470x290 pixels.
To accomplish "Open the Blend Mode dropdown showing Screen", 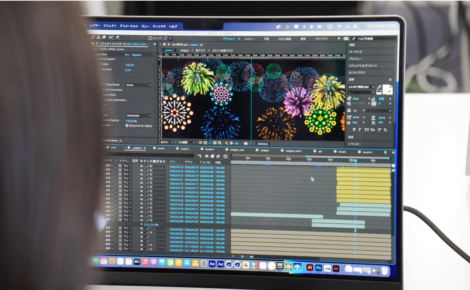I will coord(139,85).
